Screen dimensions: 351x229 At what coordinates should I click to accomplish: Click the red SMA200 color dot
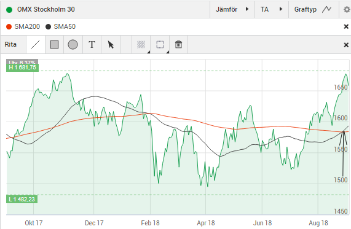tap(9, 26)
